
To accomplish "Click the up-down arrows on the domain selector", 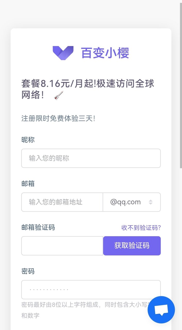I will click(x=151, y=202).
